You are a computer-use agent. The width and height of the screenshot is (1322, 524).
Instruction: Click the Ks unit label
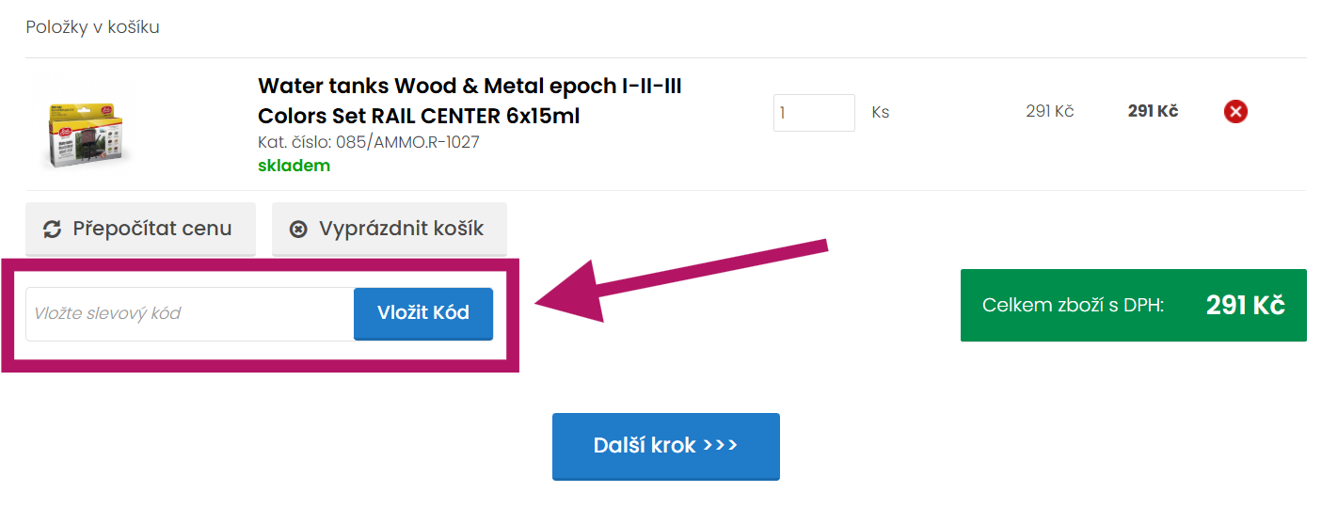tap(880, 113)
